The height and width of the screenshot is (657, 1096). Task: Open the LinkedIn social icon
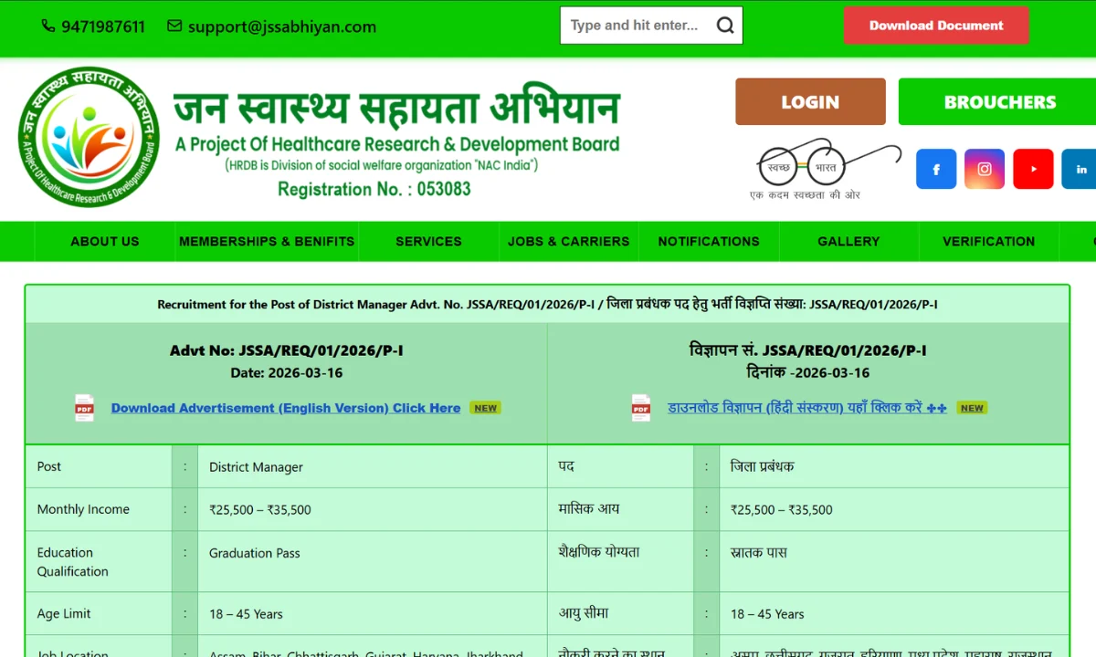(x=1080, y=169)
